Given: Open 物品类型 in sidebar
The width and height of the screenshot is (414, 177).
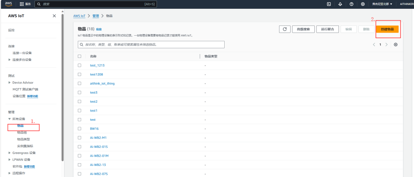Looking at the screenshot, I should coord(24,139).
